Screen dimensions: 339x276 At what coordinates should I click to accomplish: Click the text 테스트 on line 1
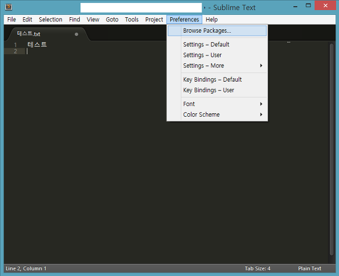37,45
